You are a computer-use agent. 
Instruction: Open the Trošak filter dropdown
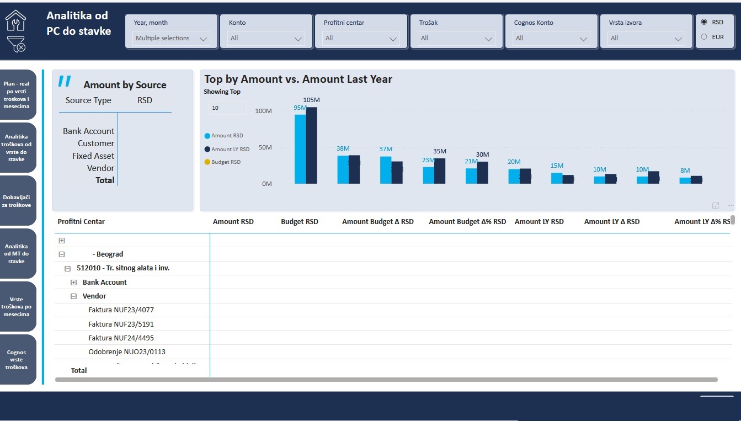pyautogui.click(x=456, y=38)
